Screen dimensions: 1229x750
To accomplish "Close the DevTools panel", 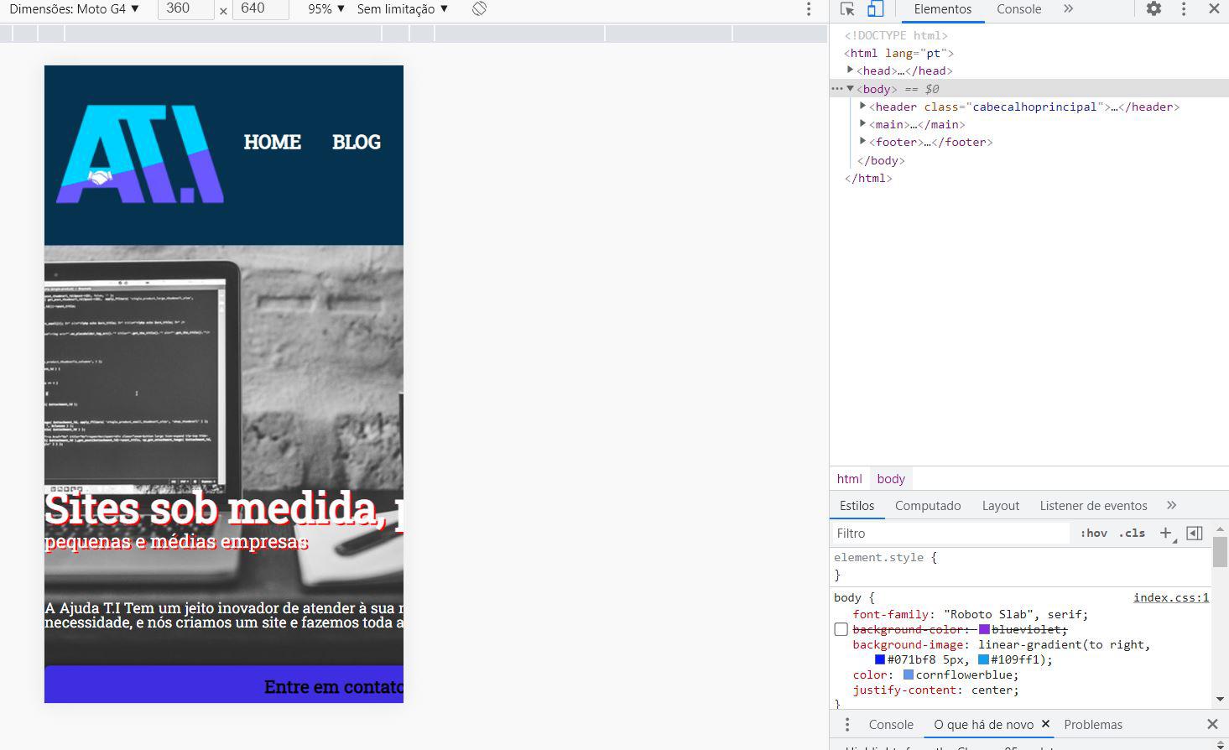I will tap(1214, 9).
